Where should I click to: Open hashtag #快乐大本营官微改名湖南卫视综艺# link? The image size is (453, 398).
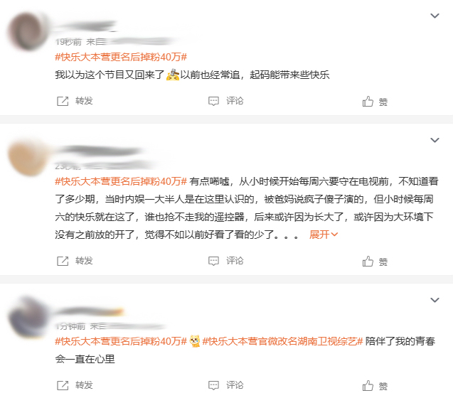pos(282,341)
